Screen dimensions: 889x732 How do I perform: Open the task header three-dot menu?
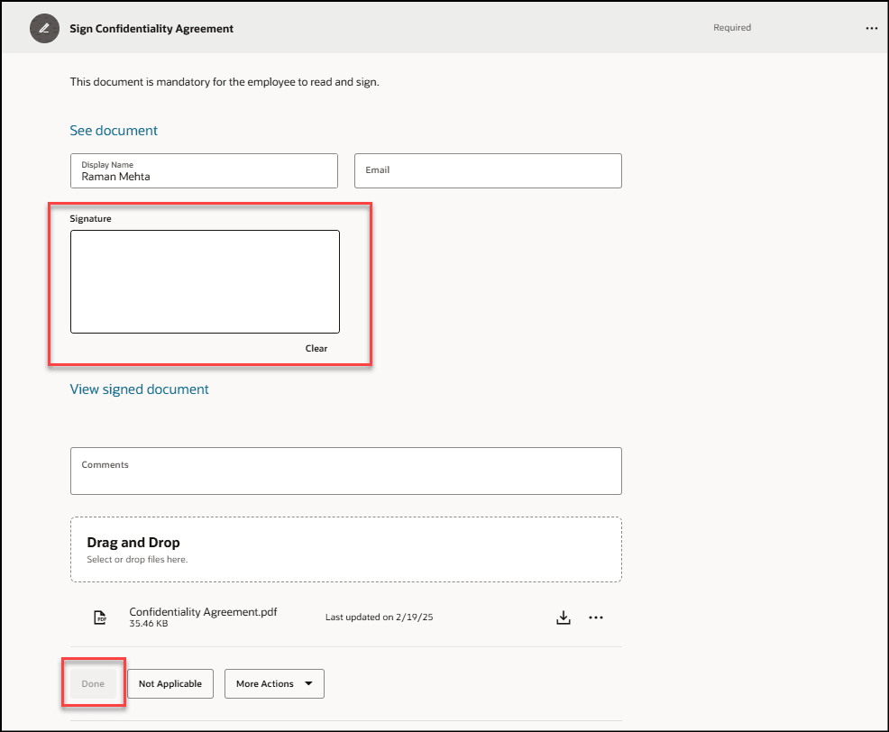[872, 28]
